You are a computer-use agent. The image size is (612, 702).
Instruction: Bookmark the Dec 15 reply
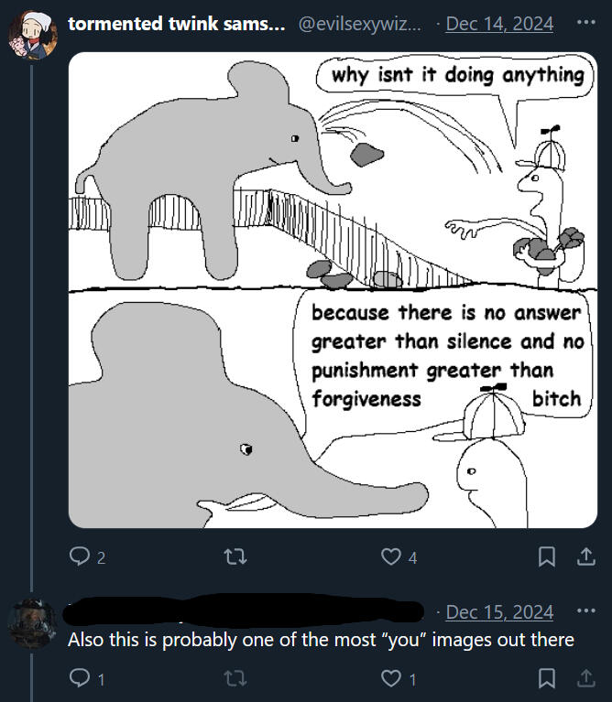pos(546,678)
